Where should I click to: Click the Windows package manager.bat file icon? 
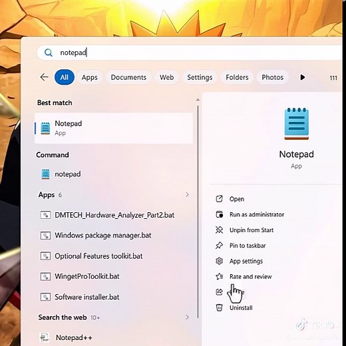pos(45,236)
